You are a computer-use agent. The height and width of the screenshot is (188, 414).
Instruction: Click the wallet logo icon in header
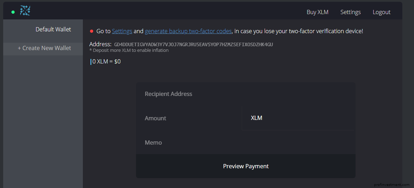point(25,11)
